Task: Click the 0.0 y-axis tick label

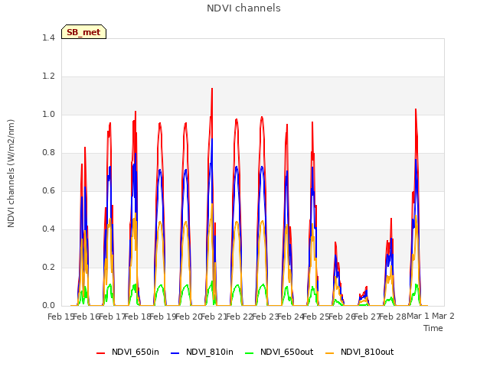Action: click(48, 306)
